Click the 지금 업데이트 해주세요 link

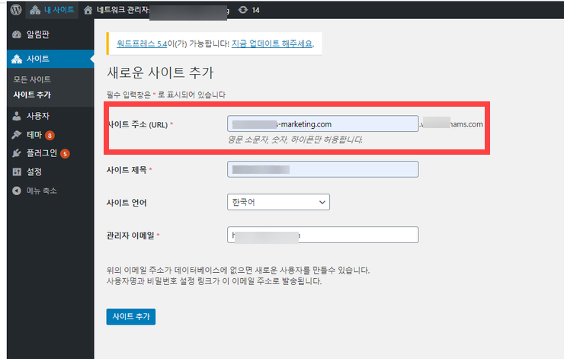[x=272, y=44]
